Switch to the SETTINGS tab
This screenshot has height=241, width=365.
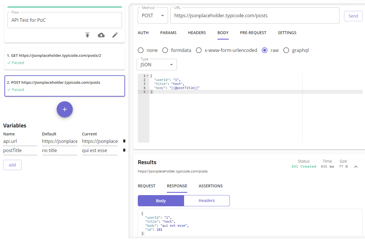click(x=287, y=33)
